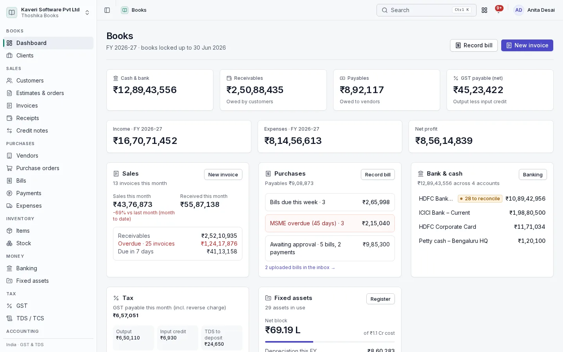Screen dimensions: 563x352
Task: Open MSME overdue (45 days) row
Action: coord(330,223)
